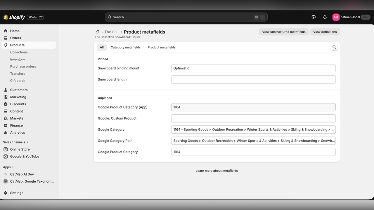
Task: Expand the Sales channels section
Action: 16,142
